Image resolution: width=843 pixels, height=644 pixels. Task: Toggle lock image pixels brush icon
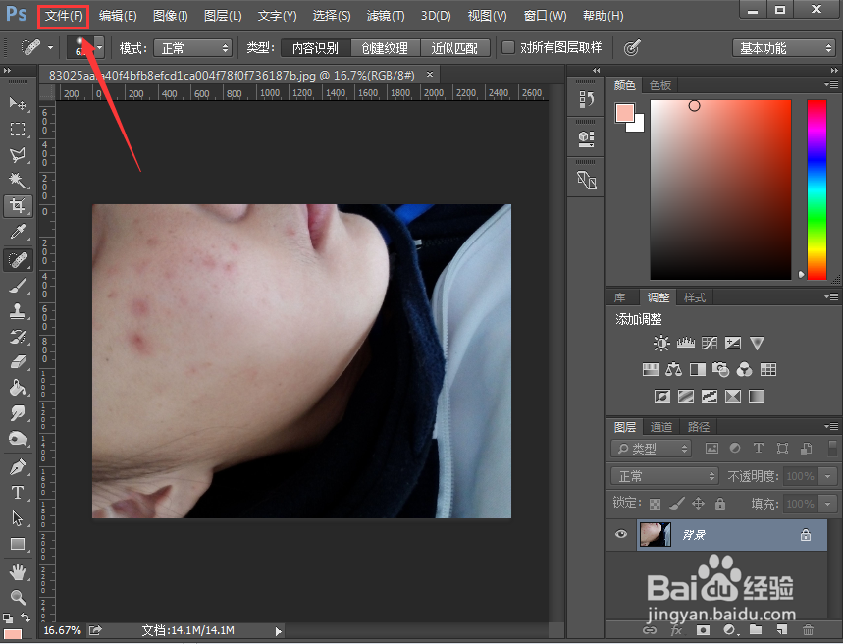tap(677, 504)
